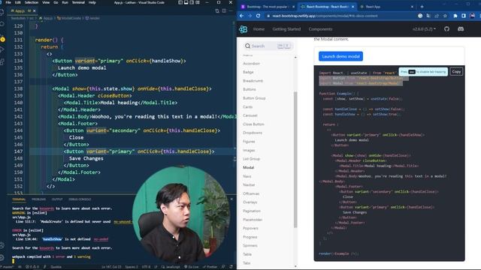Click the docs Search field

click(x=268, y=46)
